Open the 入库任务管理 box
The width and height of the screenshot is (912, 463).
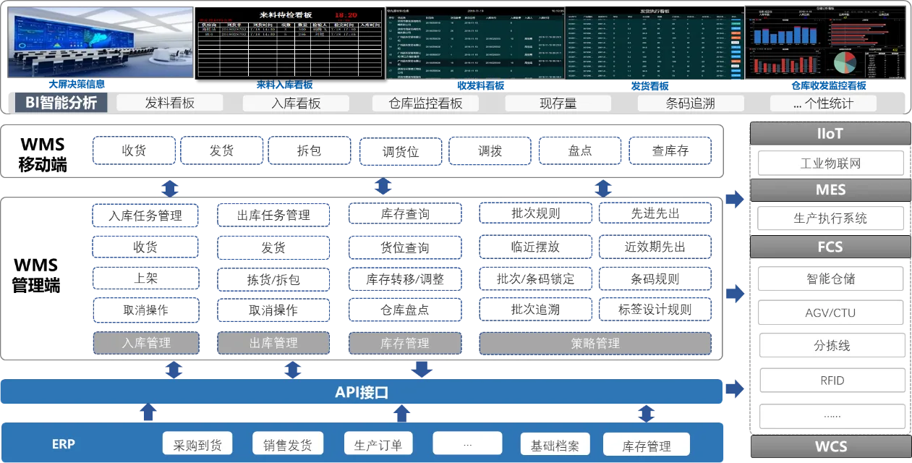tap(145, 216)
